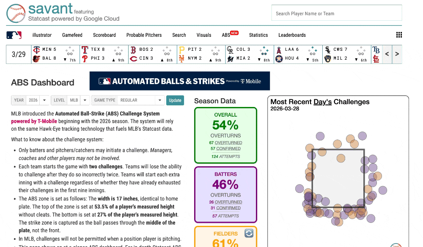The height and width of the screenshot is (247, 423).
Task: Click the Baltimore Orioles team logo
Action: coord(36,58)
